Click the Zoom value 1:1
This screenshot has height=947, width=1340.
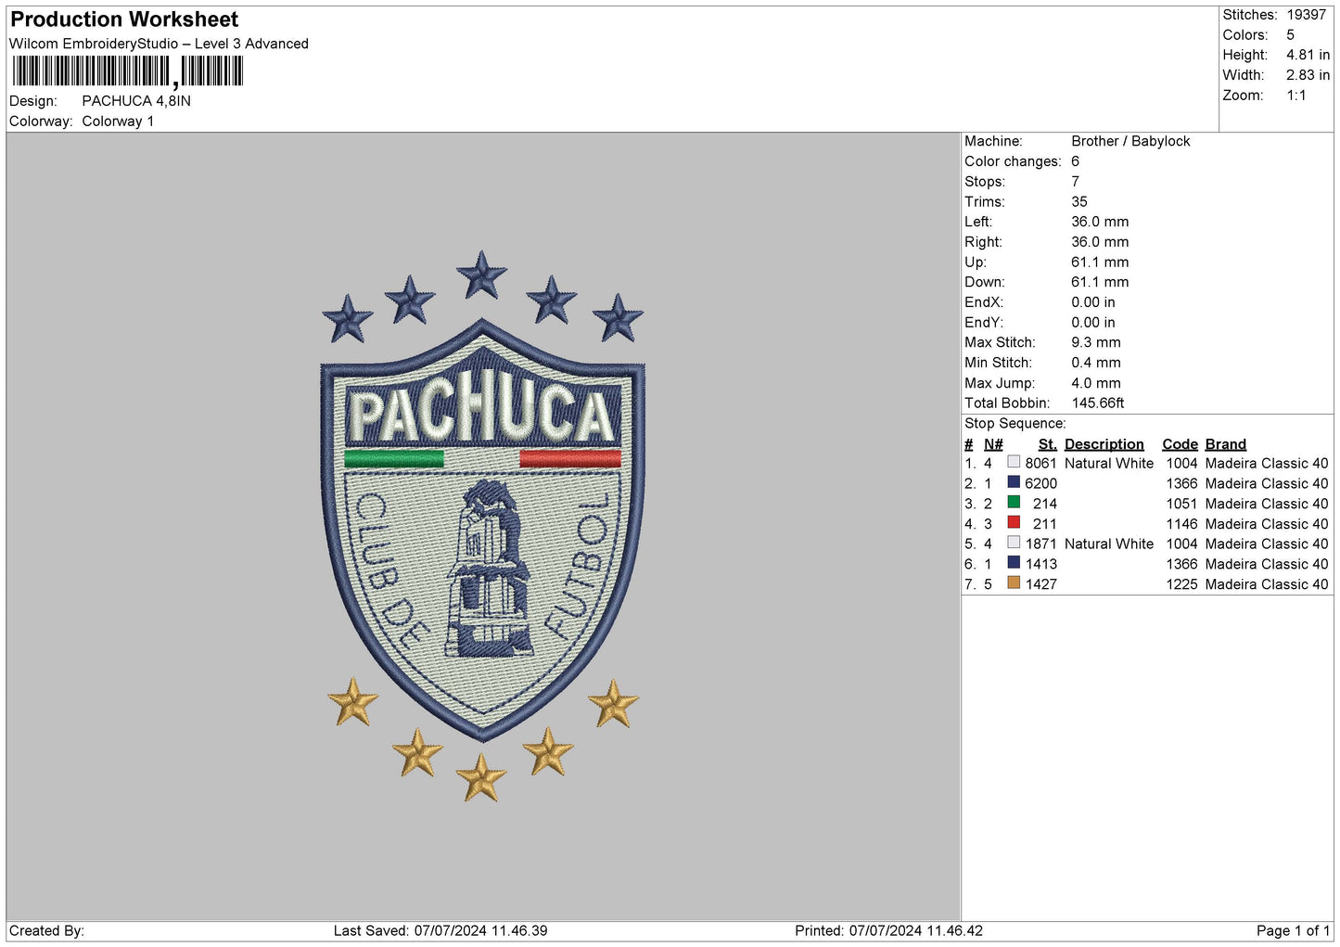click(1295, 96)
